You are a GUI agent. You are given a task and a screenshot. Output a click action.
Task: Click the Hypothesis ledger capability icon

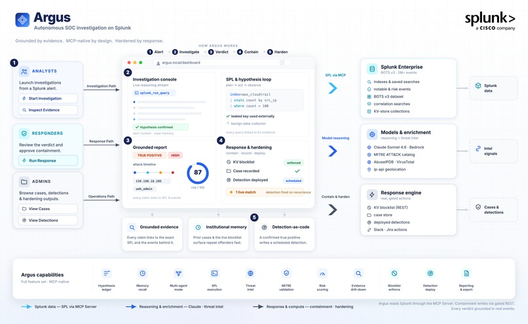click(x=106, y=273)
